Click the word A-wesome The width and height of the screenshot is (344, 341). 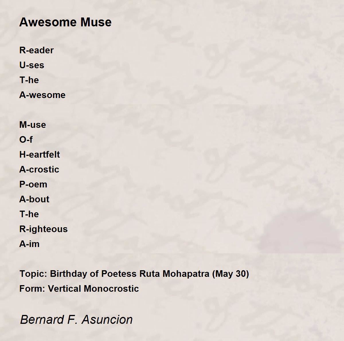coord(42,95)
